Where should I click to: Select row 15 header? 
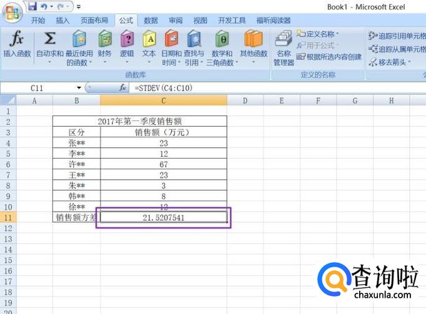8,260
